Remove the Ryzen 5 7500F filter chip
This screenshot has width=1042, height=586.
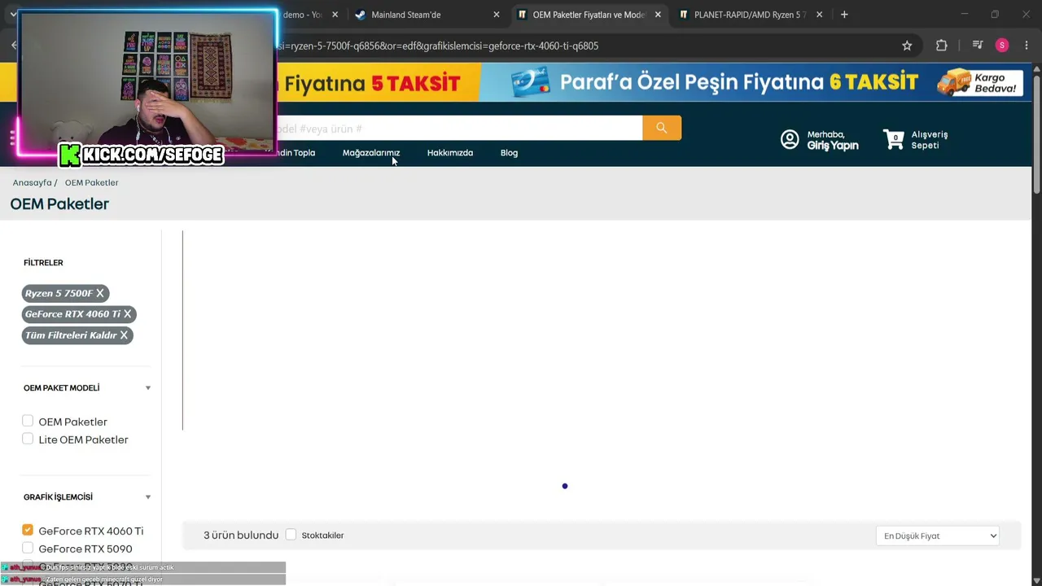point(100,293)
